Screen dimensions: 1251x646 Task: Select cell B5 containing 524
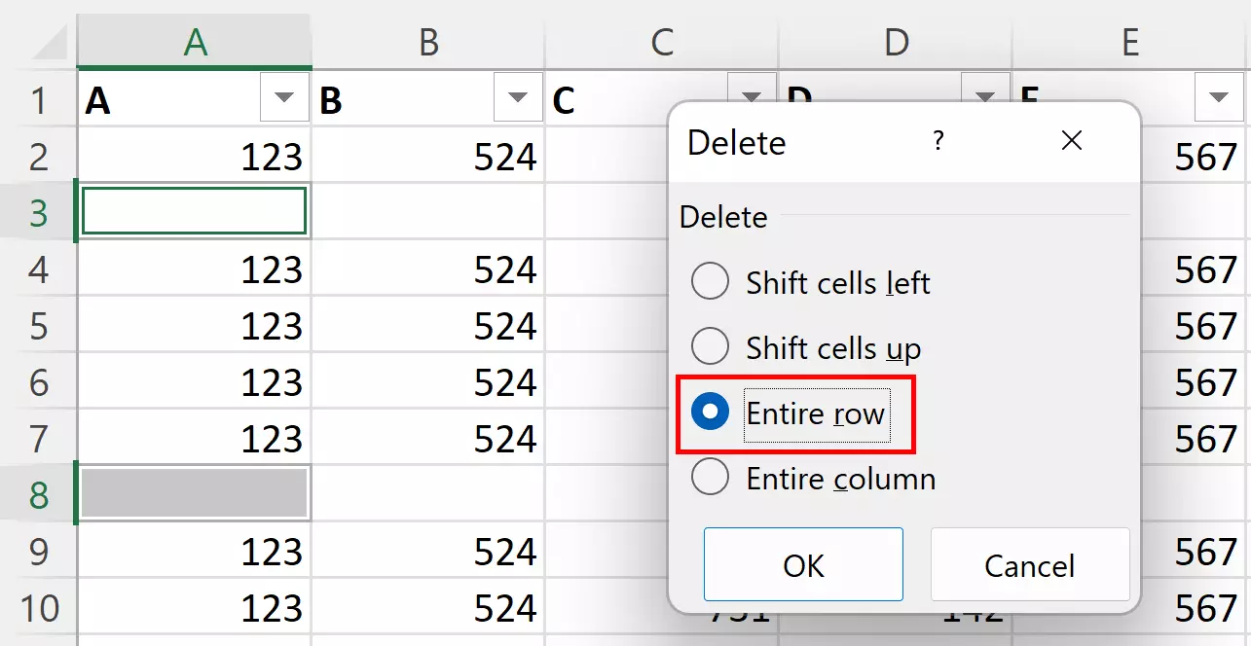coord(428,326)
